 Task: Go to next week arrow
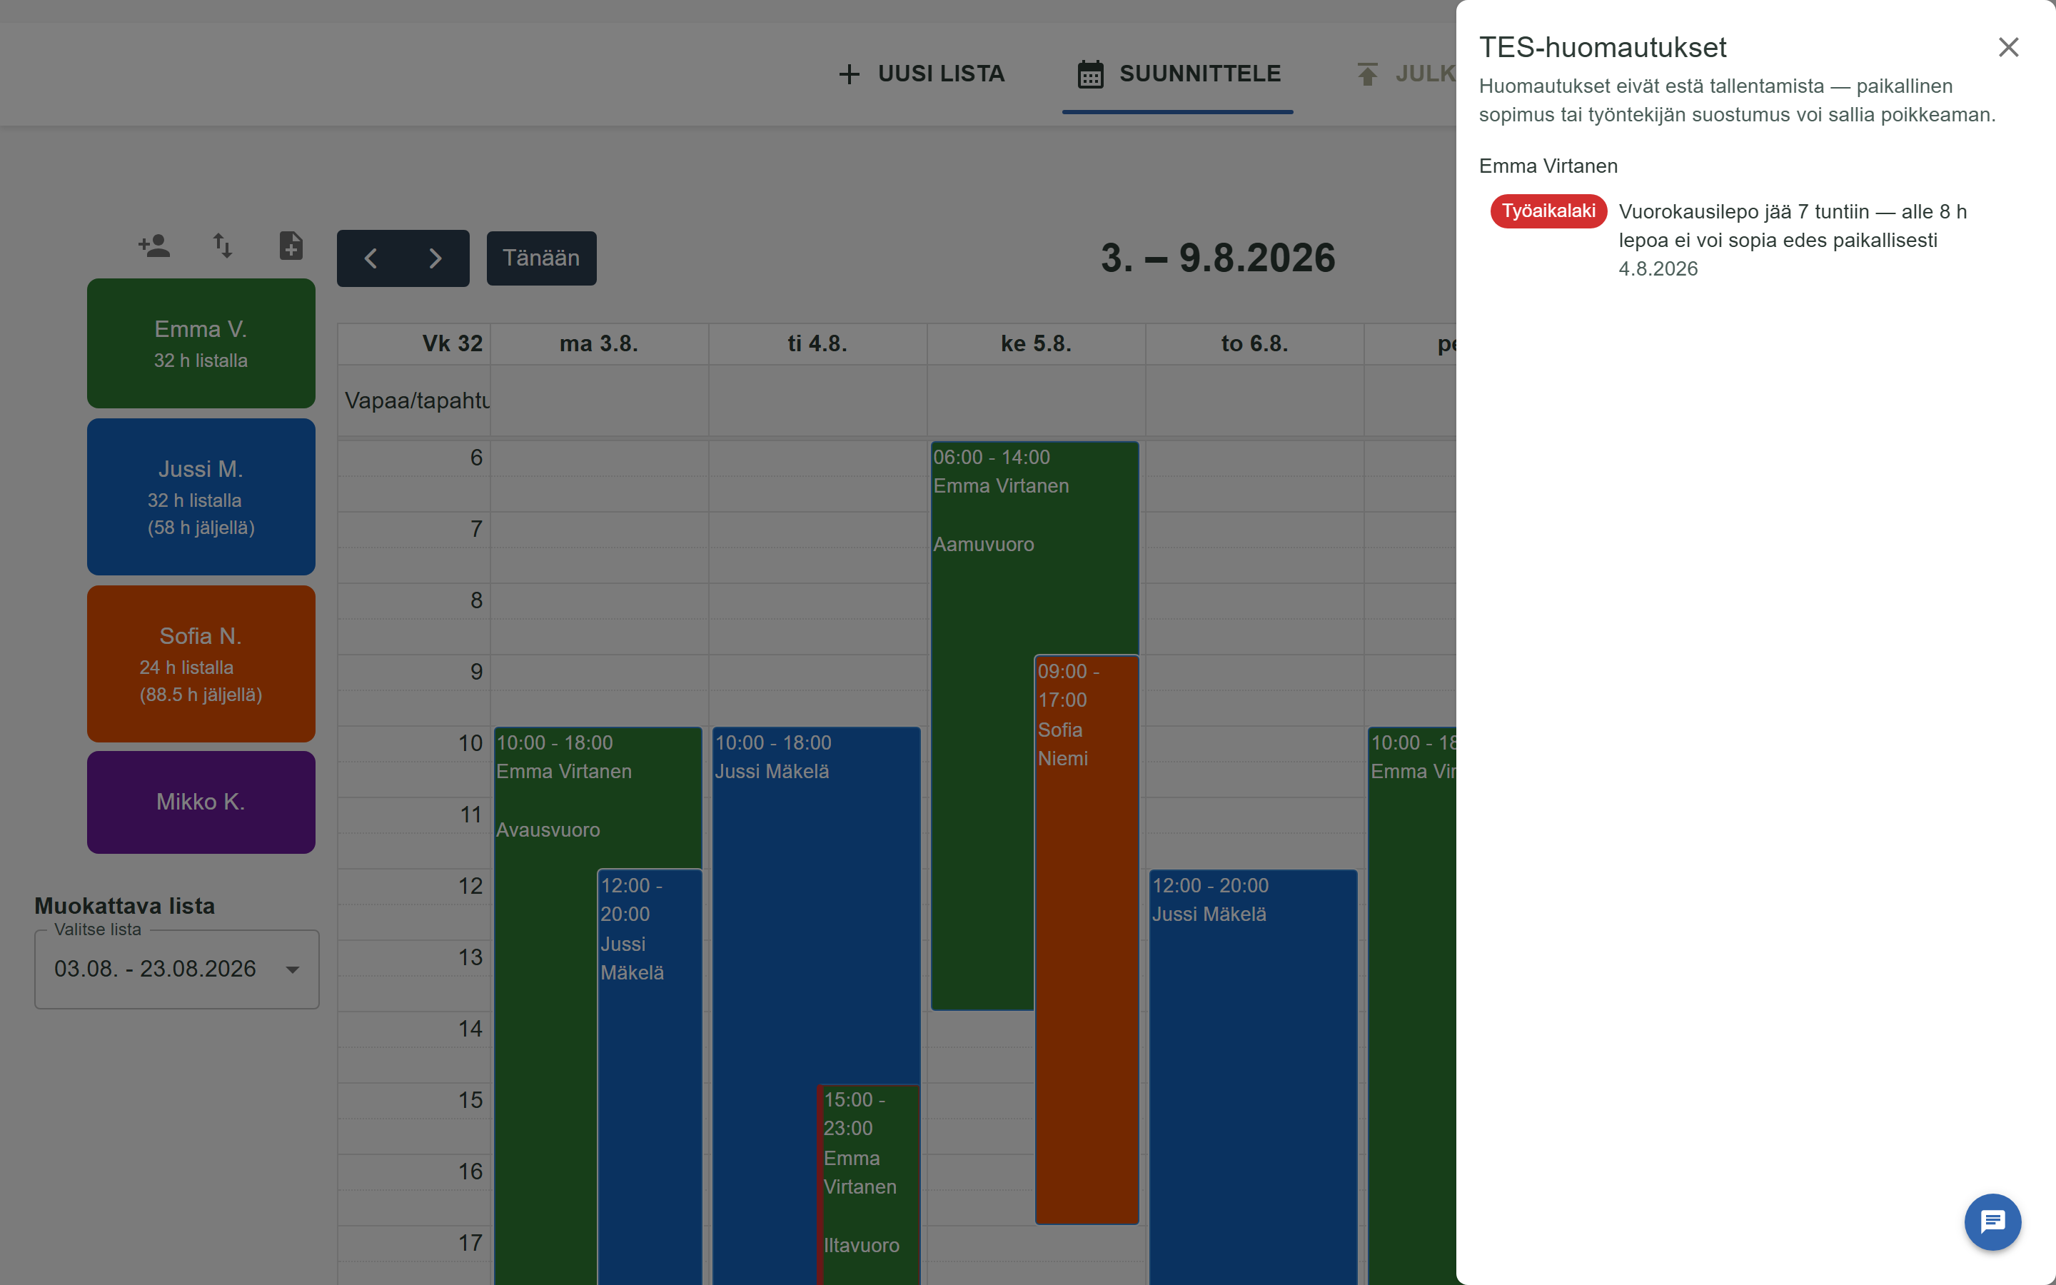436,258
